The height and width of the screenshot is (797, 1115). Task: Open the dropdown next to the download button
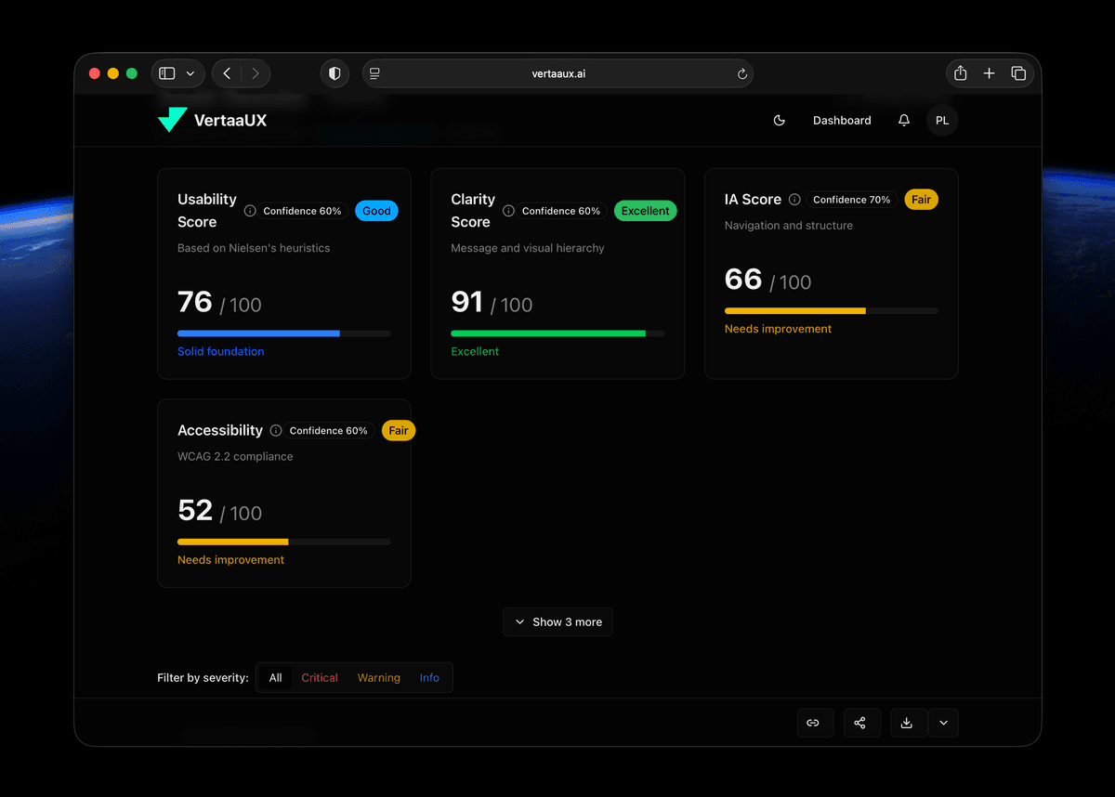pyautogui.click(x=944, y=723)
